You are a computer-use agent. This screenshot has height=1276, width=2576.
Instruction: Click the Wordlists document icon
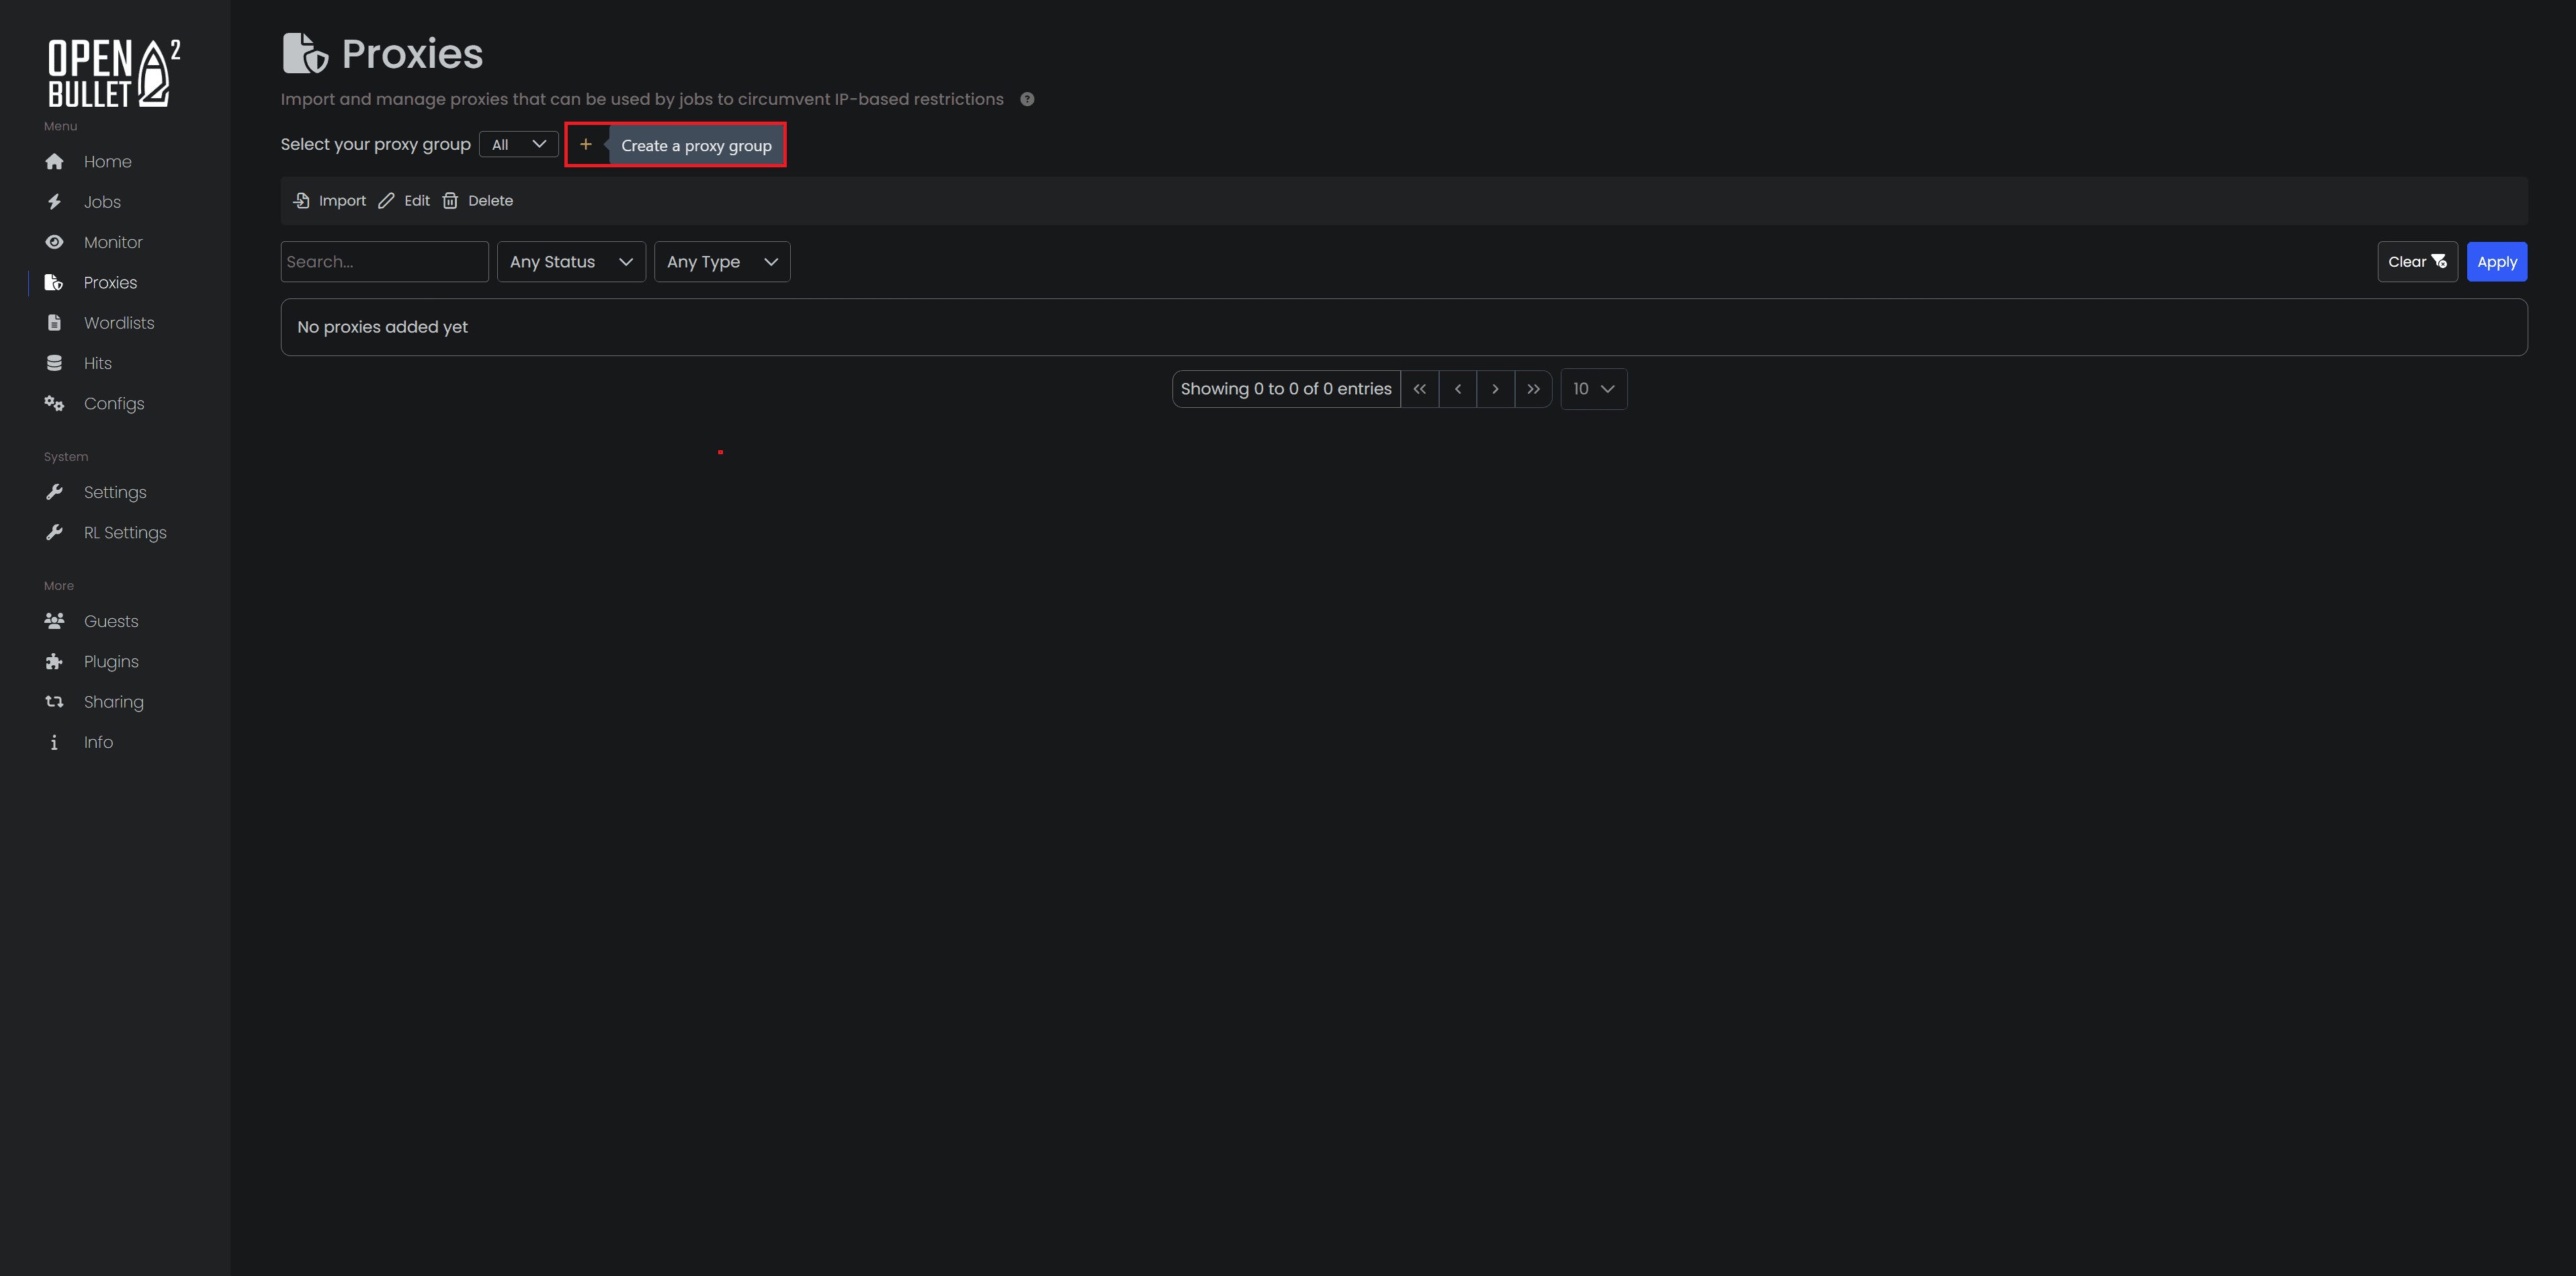coord(54,322)
